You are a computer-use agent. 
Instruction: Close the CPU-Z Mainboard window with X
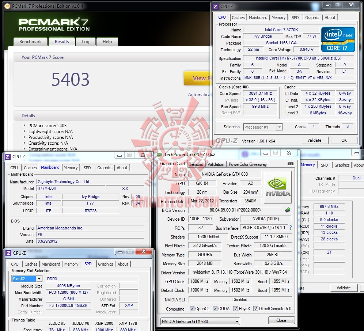[x=143, y=155]
